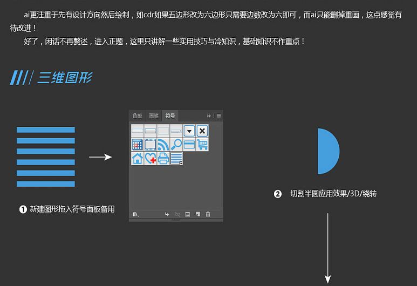The height and width of the screenshot is (286, 417).
Task: Open the Symbols panel flyout menu
Action: [218, 115]
